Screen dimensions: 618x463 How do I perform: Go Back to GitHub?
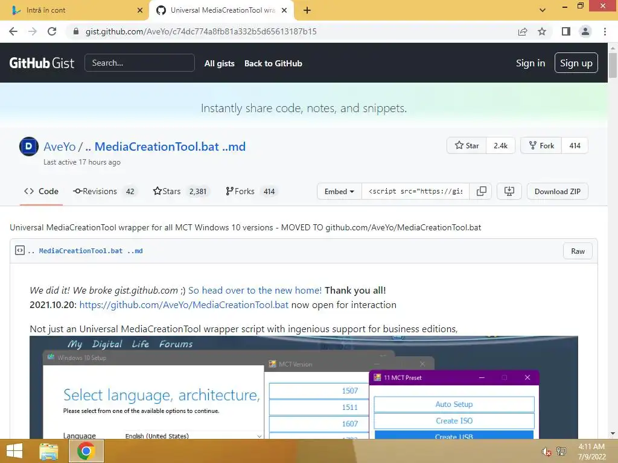pyautogui.click(x=273, y=63)
